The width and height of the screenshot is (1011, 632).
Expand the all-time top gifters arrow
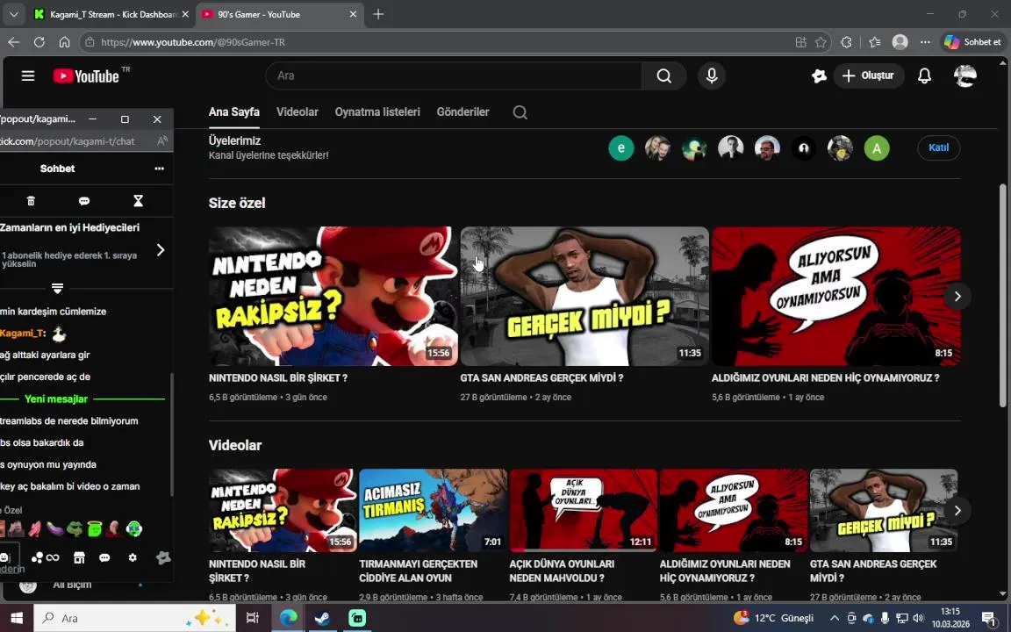coord(161,250)
